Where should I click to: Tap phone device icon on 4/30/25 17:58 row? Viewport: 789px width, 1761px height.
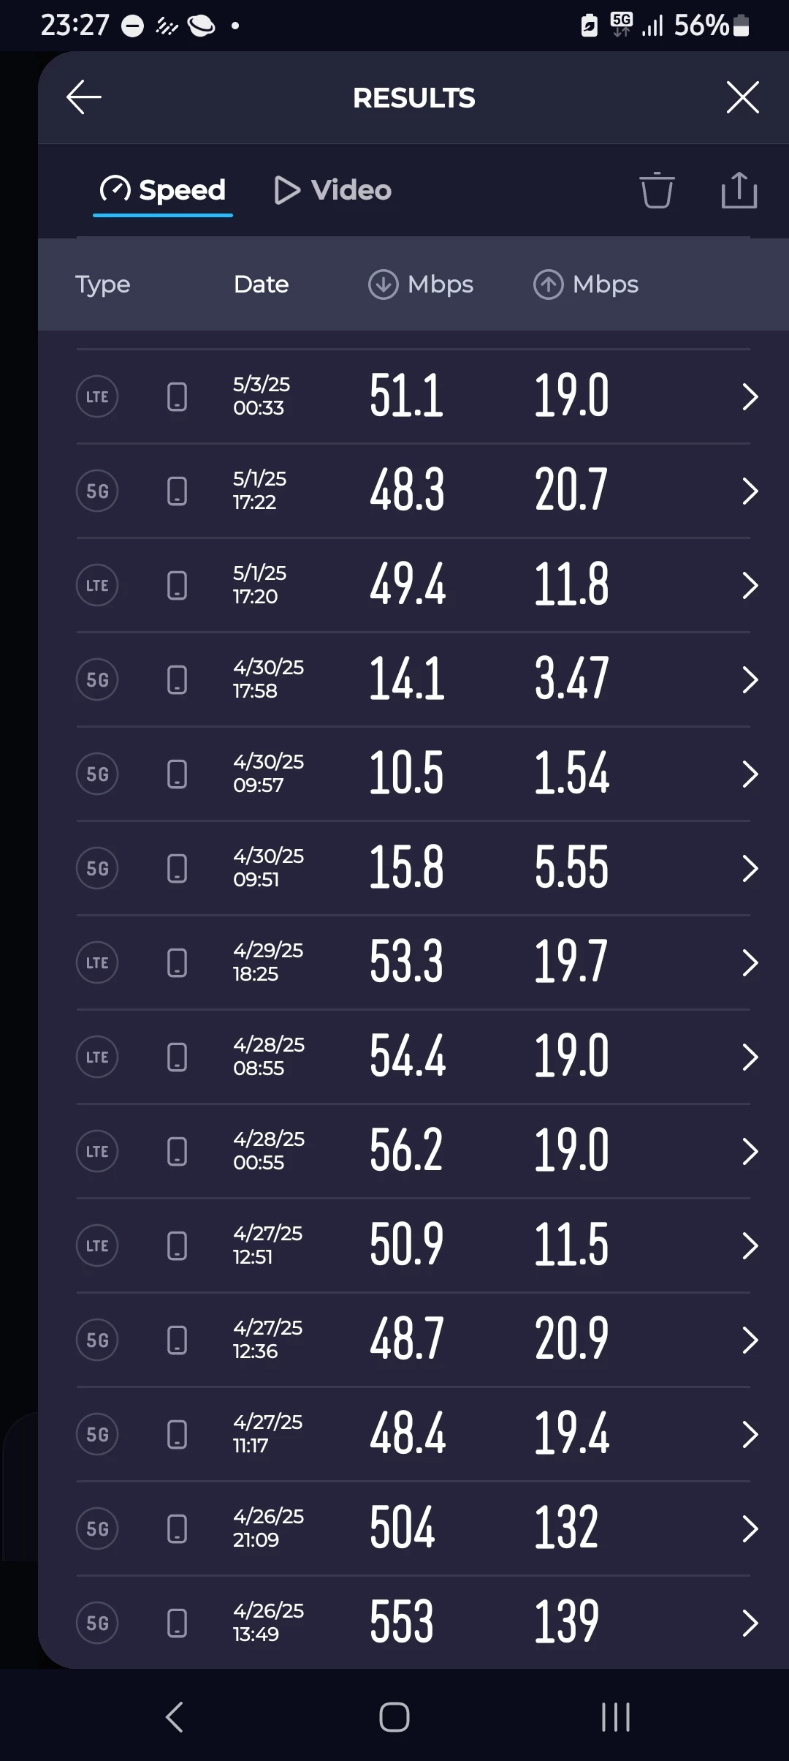(177, 679)
